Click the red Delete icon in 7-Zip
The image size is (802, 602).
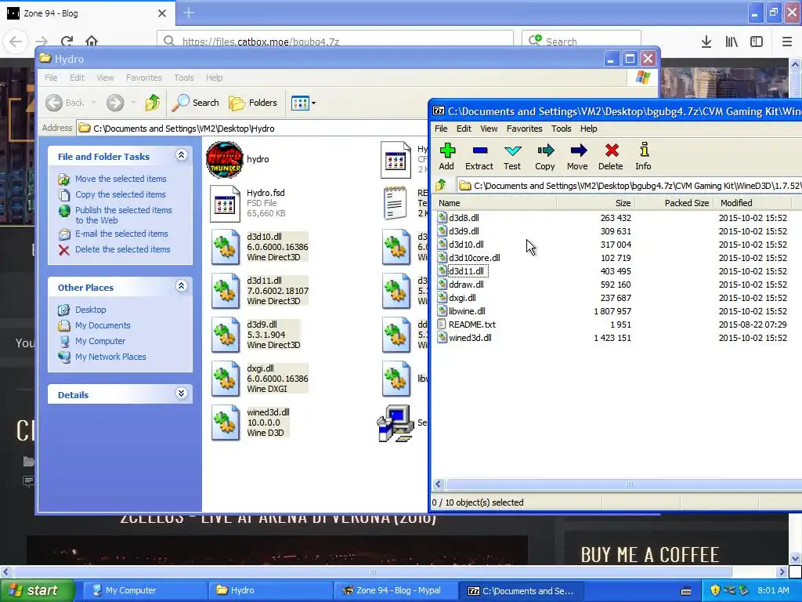611,157
